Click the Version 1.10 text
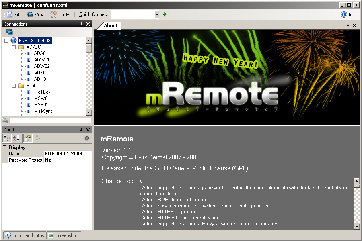Screen dimensions: 362x241 pyautogui.click(x=118, y=150)
